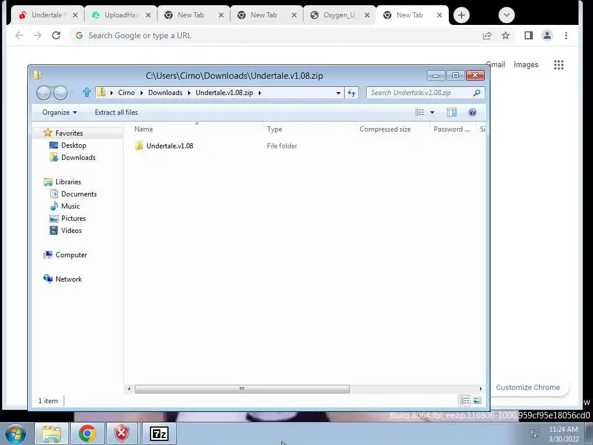Open Windows Explorer from the taskbar

52,433
